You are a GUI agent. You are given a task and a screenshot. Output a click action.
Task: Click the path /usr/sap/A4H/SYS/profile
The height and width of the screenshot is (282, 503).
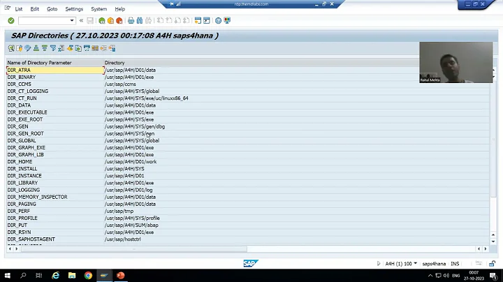tap(132, 218)
